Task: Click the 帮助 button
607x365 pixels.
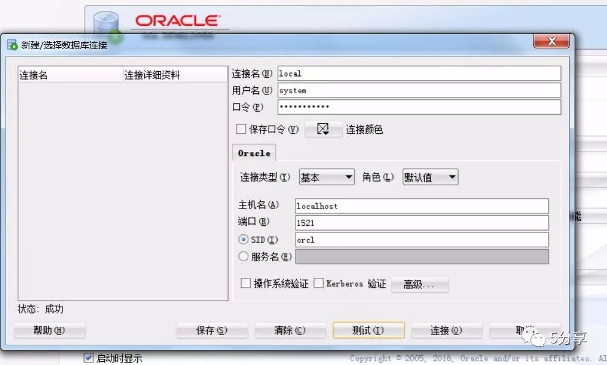Action: 50,331
